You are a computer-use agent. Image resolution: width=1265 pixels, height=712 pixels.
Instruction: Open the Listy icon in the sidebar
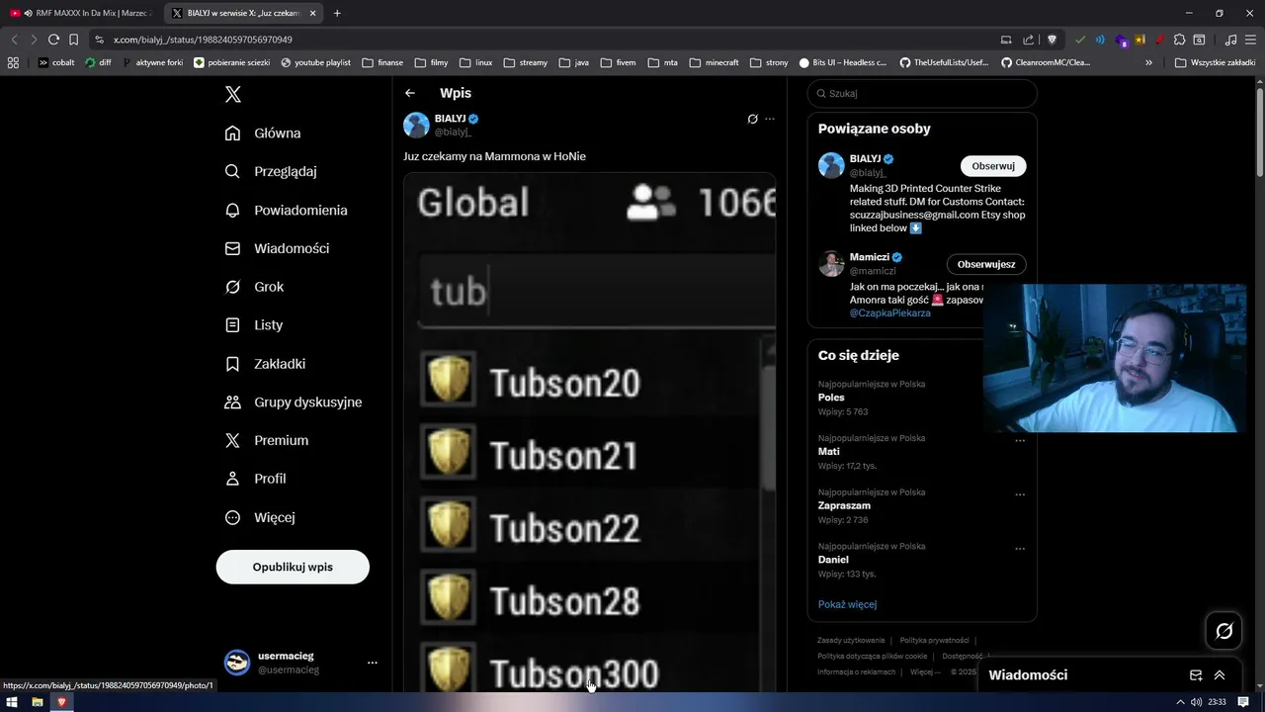[232, 324]
